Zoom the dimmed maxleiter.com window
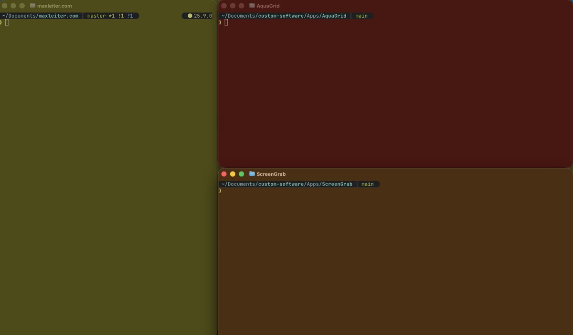This screenshot has width=573, height=335. click(22, 6)
